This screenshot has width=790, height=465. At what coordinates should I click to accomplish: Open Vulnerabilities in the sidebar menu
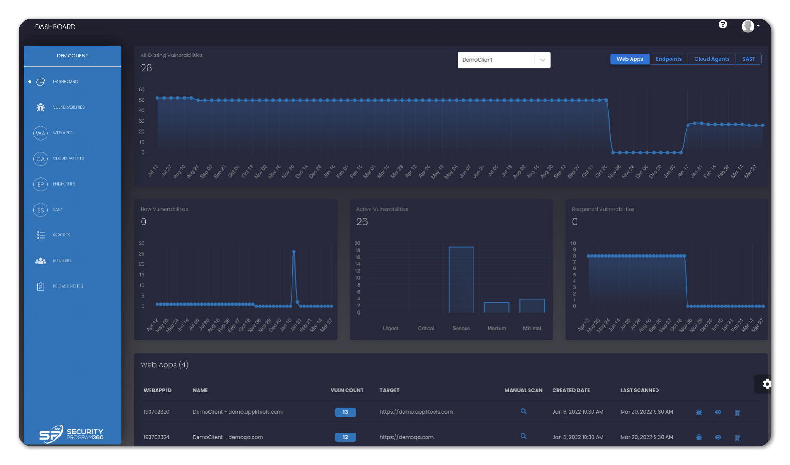[69, 107]
